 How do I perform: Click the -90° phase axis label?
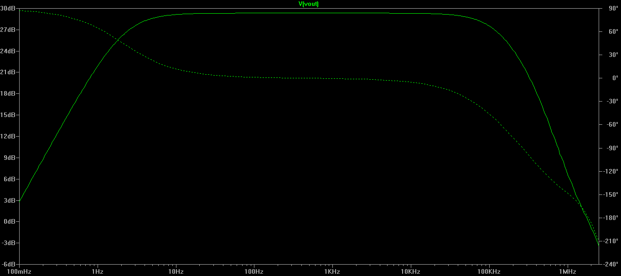(612, 148)
